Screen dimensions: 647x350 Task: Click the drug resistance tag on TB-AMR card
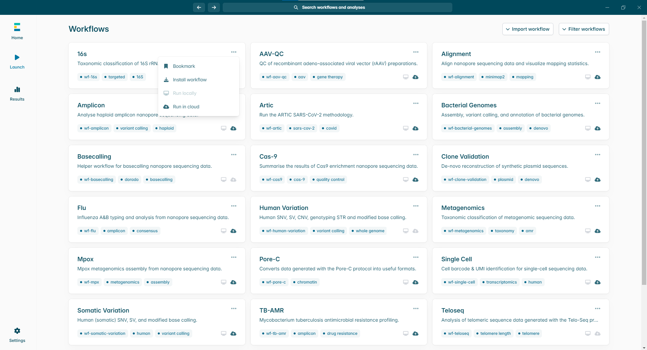tap(340, 333)
